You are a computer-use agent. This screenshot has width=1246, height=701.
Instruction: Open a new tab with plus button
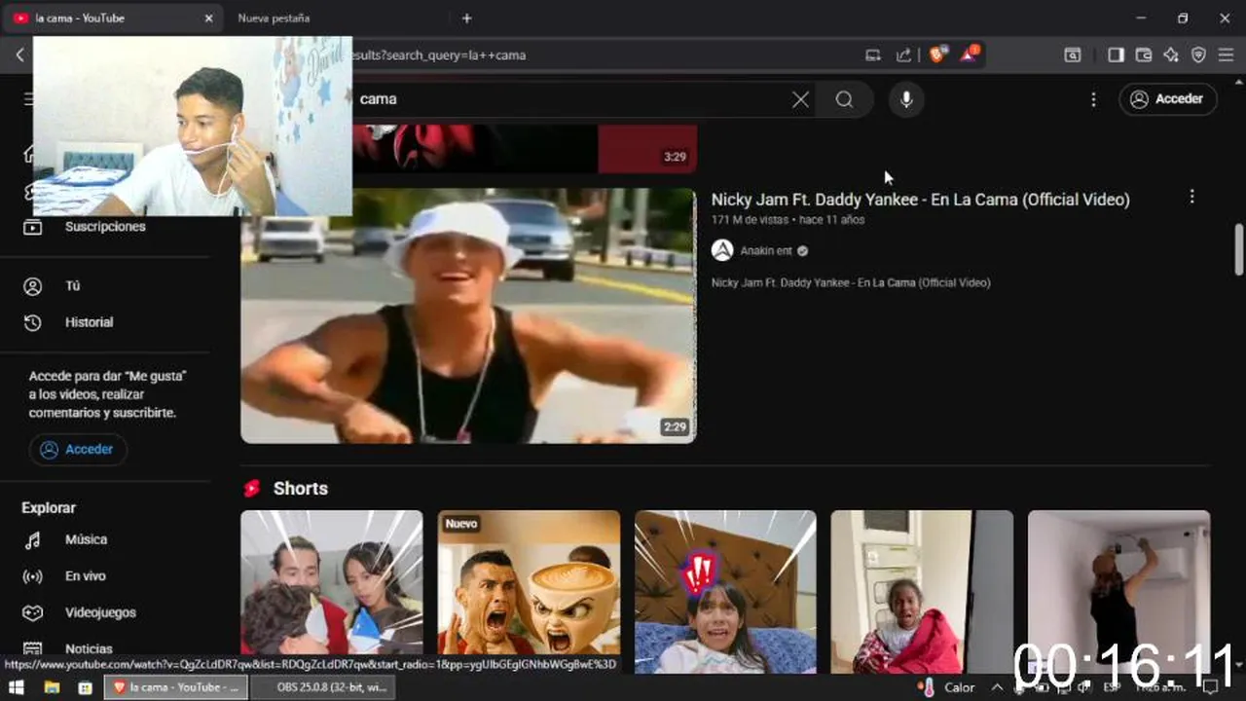tap(467, 18)
